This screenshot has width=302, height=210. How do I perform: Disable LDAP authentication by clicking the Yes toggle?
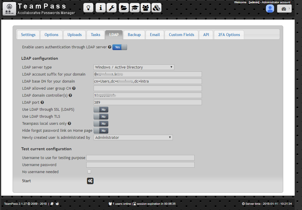point(117,47)
